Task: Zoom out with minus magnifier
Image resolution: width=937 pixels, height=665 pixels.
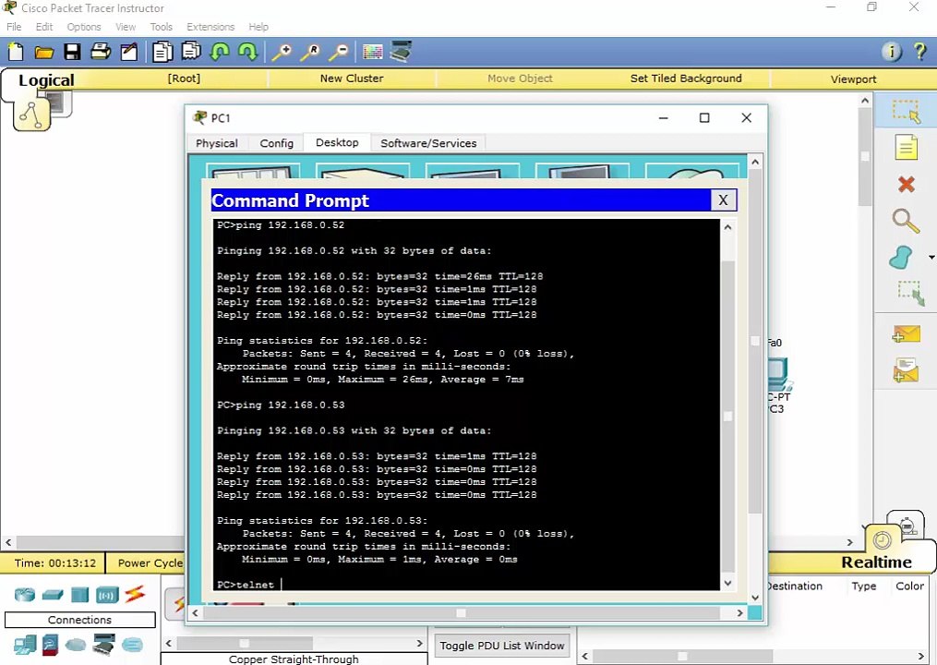Action: click(339, 52)
